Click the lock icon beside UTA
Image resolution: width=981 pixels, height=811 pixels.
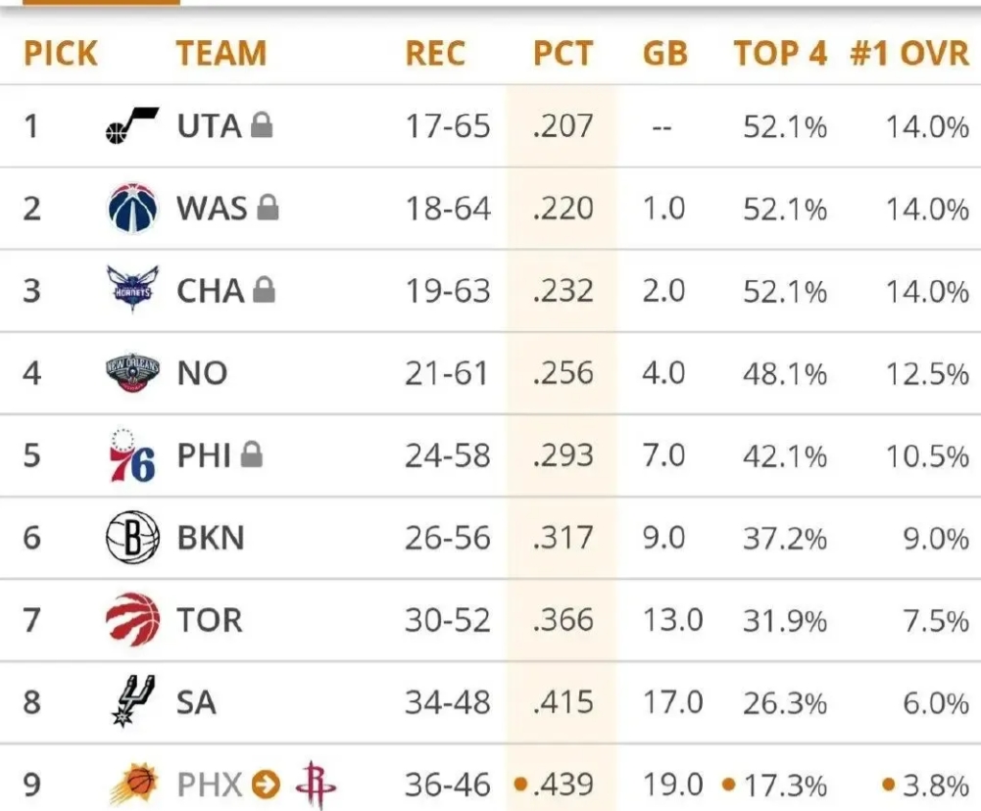pos(262,125)
